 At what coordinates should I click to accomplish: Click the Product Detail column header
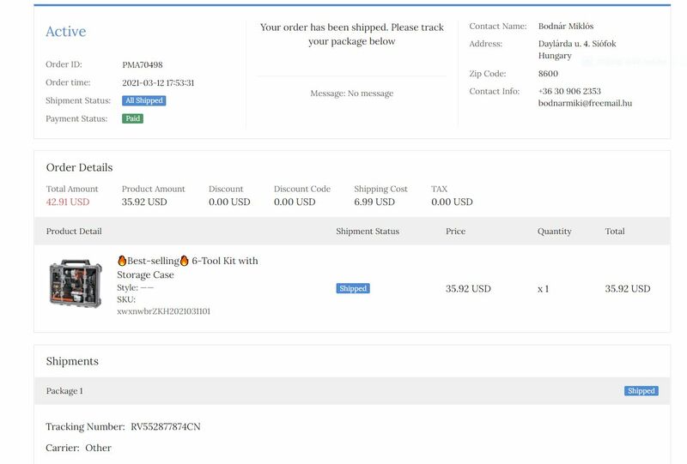click(x=74, y=231)
